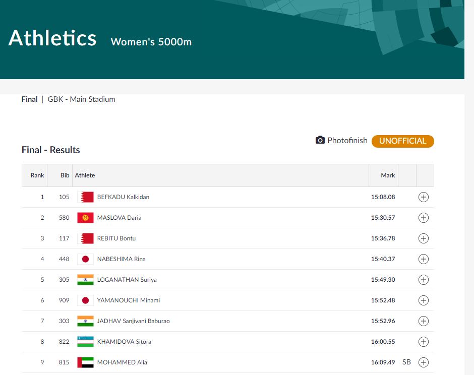Click the Mark column header
474x375 pixels.
pos(388,175)
